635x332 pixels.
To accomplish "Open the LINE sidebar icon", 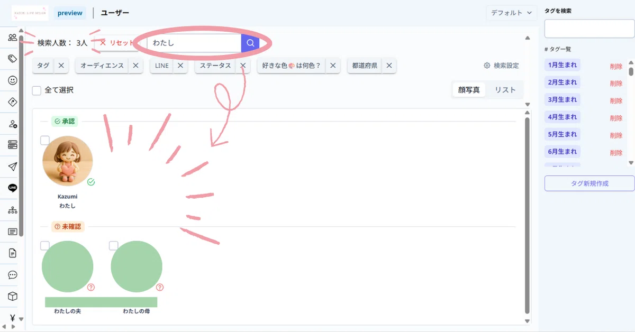I will pos(12,188).
